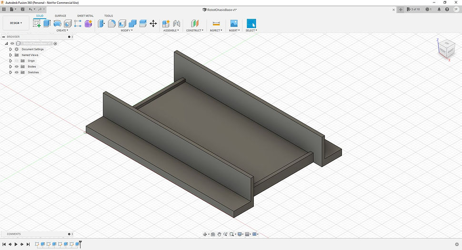Save the document with the disk icon
This screenshot has height=250, width=462.
pyautogui.click(x=22, y=10)
